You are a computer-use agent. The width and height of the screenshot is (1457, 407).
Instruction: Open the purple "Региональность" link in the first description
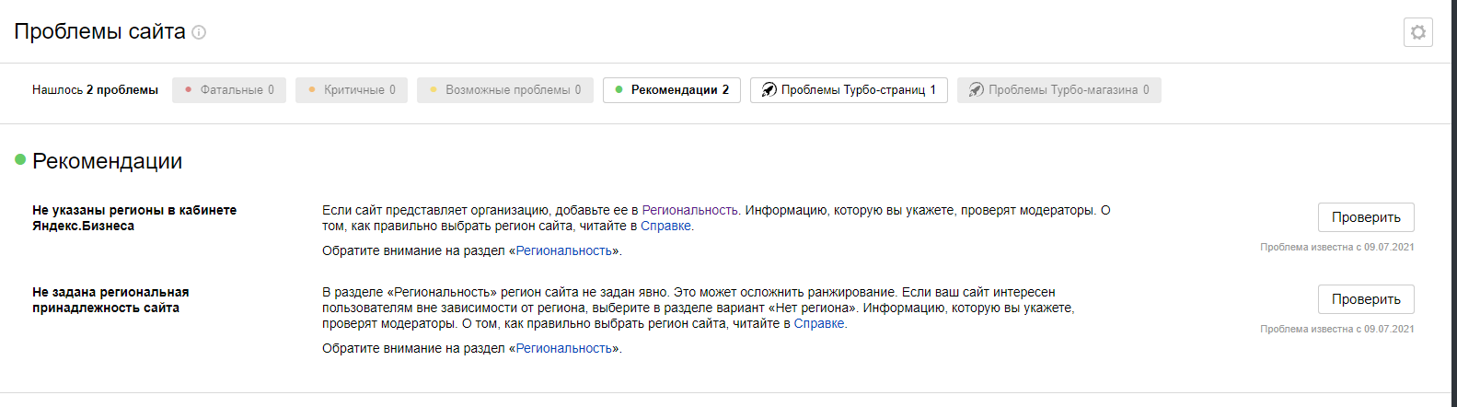(690, 210)
